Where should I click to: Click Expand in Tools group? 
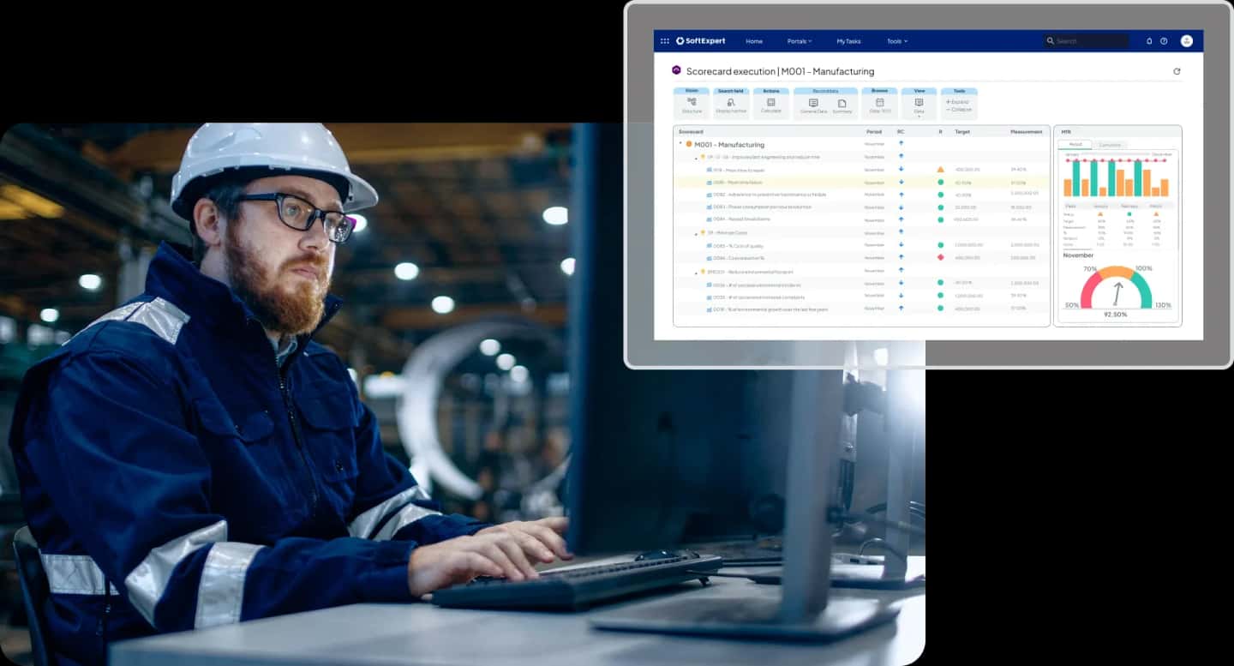pyautogui.click(x=958, y=102)
